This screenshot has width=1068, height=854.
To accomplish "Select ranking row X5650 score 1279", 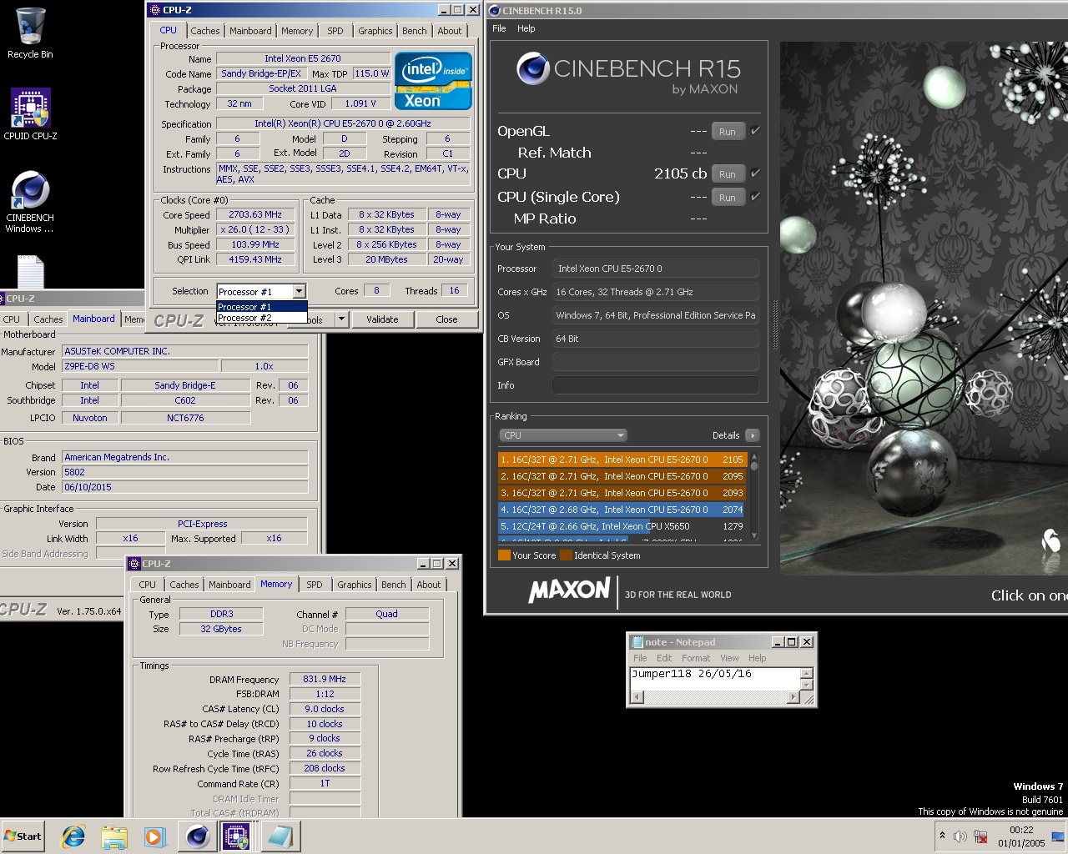I will 622,526.
